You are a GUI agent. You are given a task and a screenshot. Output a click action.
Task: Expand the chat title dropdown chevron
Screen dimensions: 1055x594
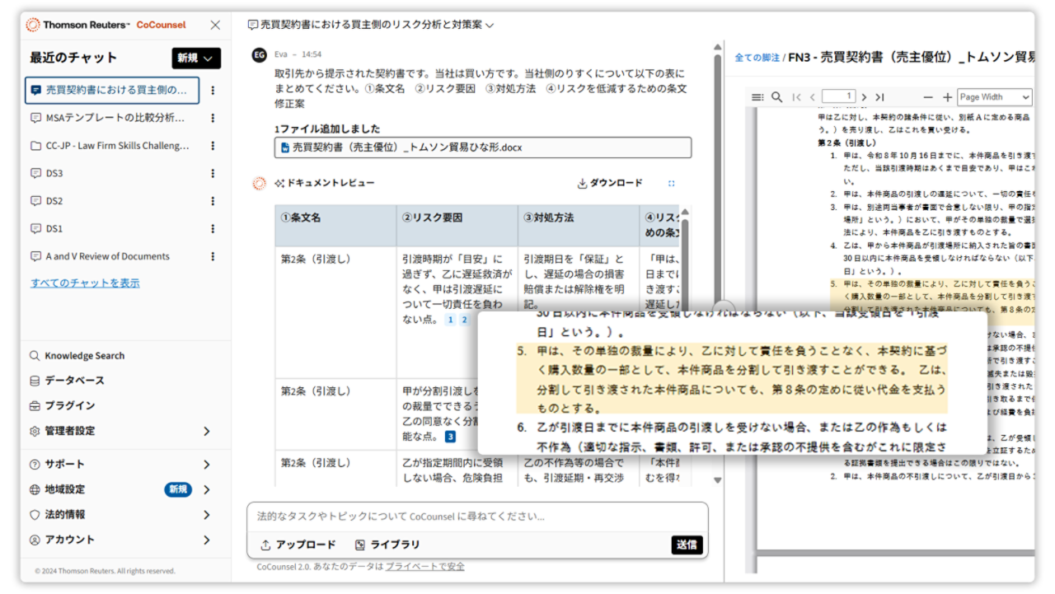tap(490, 26)
